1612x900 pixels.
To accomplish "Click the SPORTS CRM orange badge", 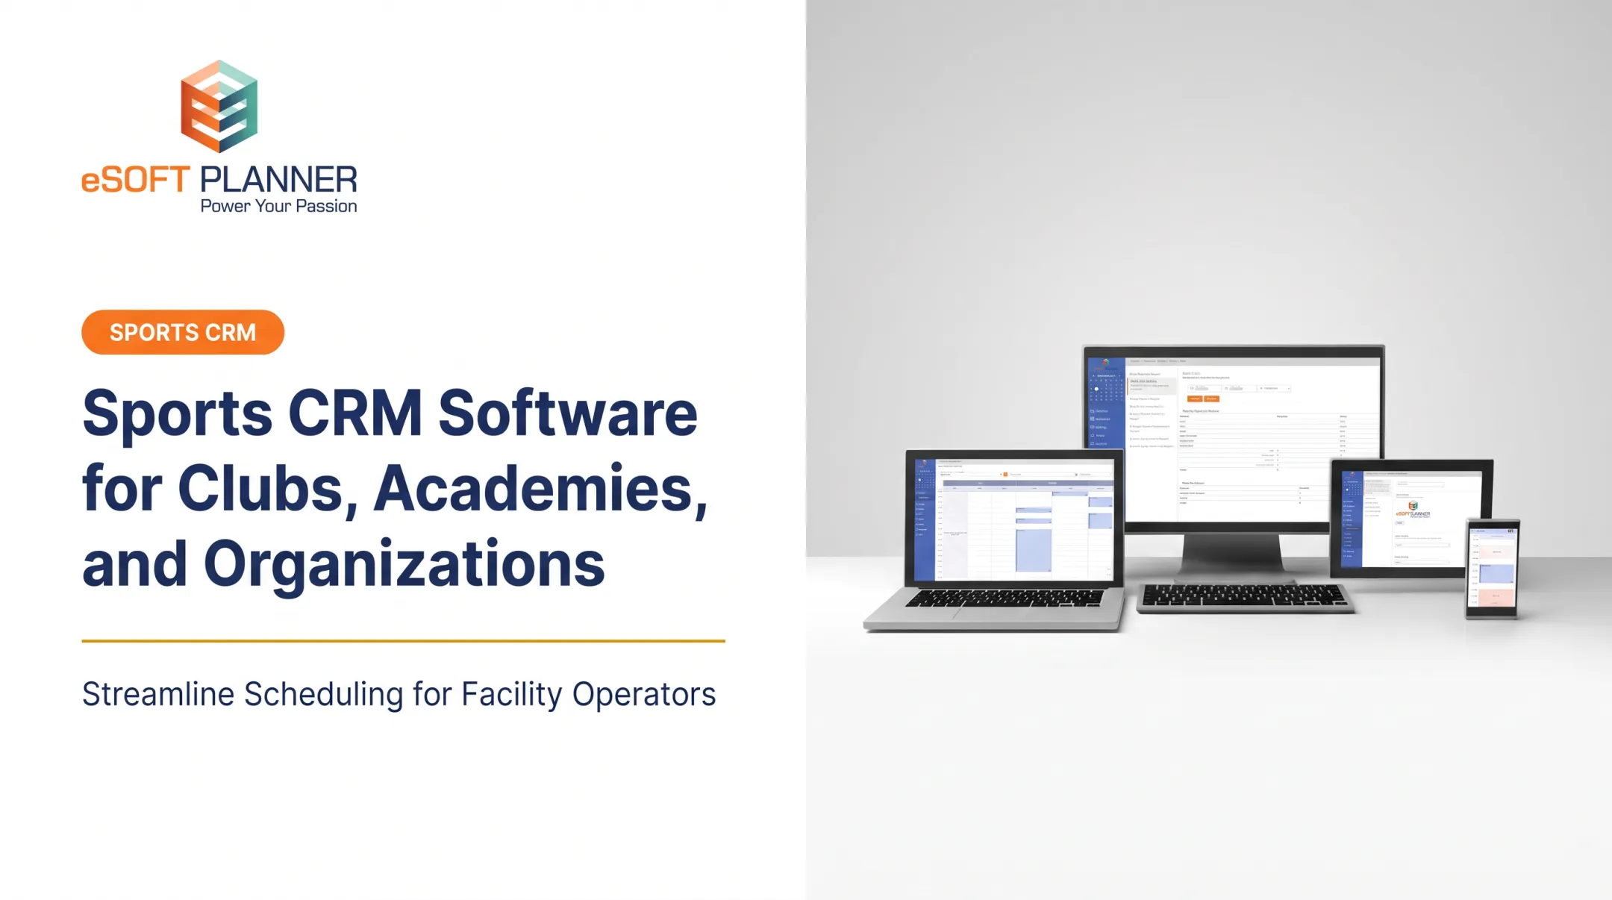I will pyautogui.click(x=183, y=332).
